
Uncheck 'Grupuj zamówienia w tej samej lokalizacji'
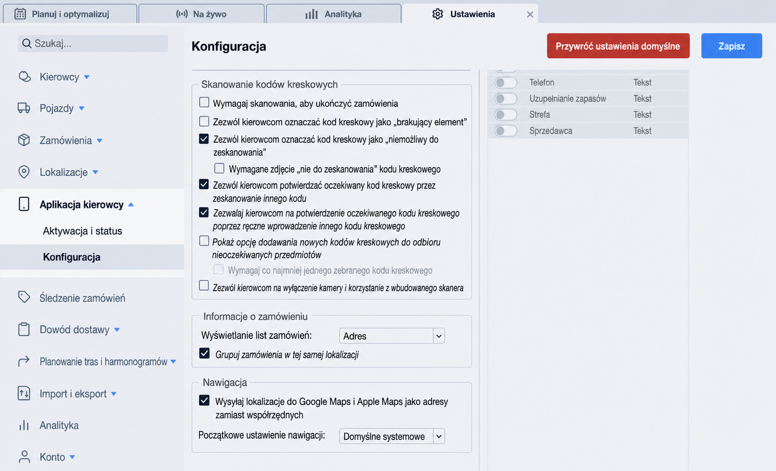(204, 354)
